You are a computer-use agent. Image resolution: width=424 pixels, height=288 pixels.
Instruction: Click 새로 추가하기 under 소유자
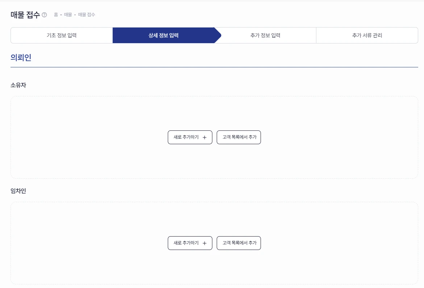(x=190, y=137)
